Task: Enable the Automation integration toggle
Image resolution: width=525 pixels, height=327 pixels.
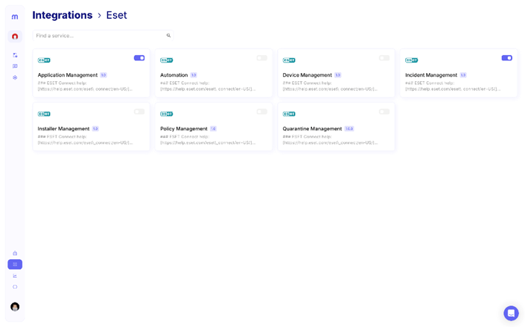Action: pyautogui.click(x=261, y=58)
